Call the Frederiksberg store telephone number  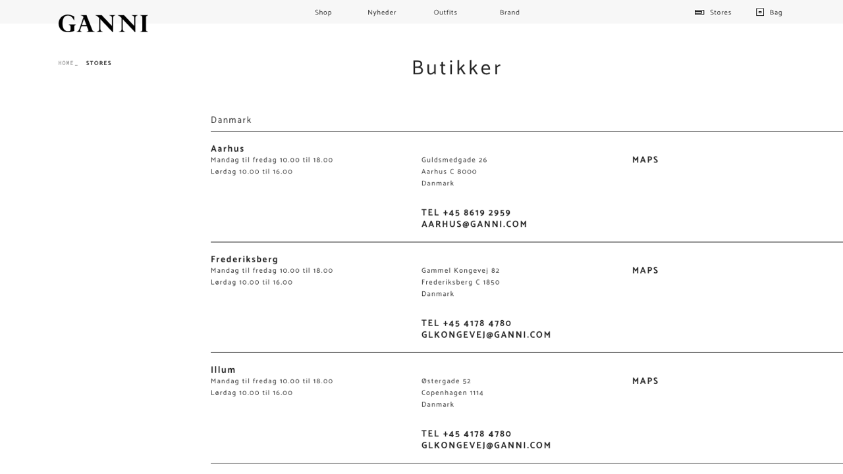click(x=466, y=323)
